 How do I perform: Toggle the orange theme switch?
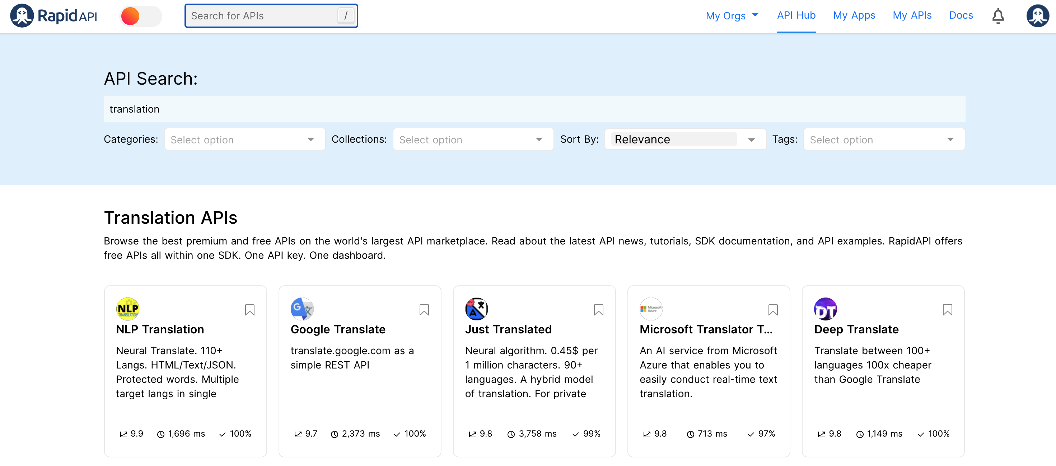[141, 16]
